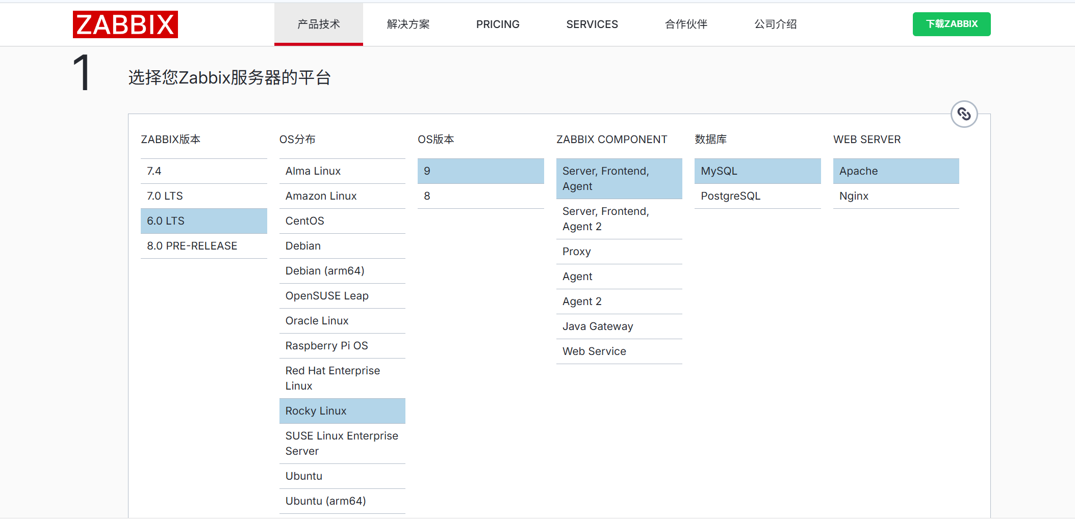Choose Server, Frontend, Agent 2 component
The height and width of the screenshot is (522, 1075).
pos(619,219)
